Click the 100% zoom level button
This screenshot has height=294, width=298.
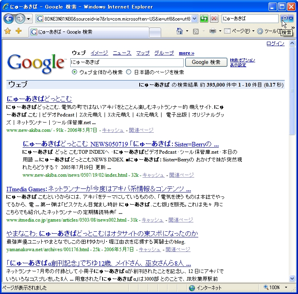tap(272, 288)
